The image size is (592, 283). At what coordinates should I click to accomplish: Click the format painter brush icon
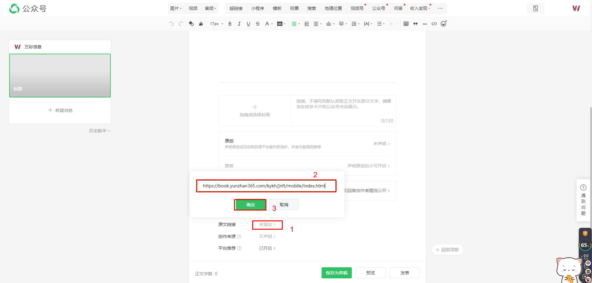(201, 24)
